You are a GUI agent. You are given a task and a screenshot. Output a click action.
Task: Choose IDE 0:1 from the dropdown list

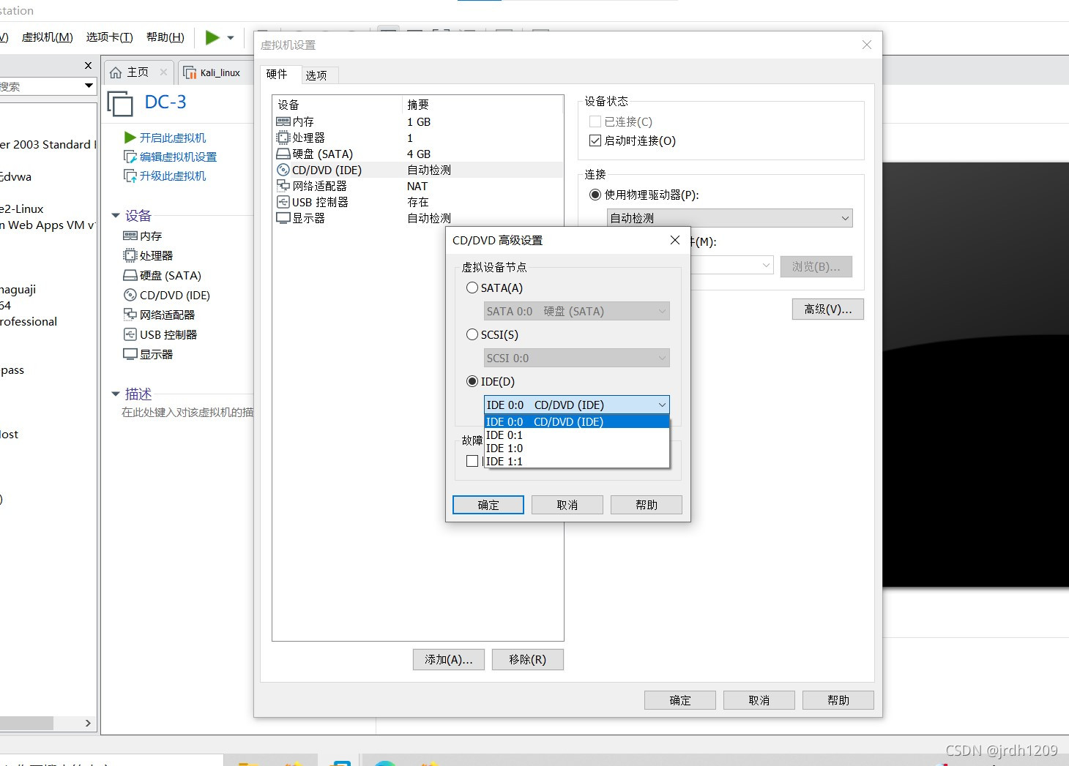point(577,435)
